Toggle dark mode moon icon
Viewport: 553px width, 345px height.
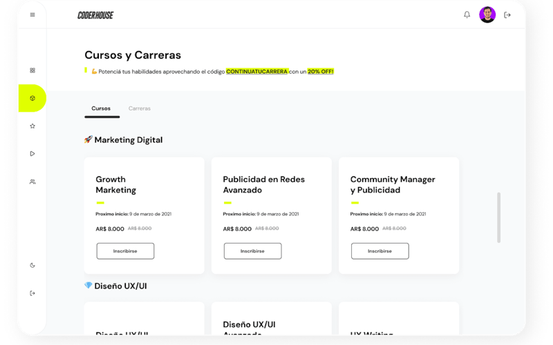[x=32, y=266]
